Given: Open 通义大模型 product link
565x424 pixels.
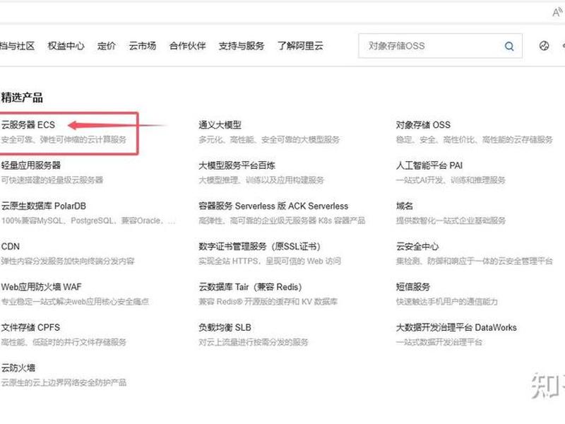Looking at the screenshot, I should coord(220,125).
